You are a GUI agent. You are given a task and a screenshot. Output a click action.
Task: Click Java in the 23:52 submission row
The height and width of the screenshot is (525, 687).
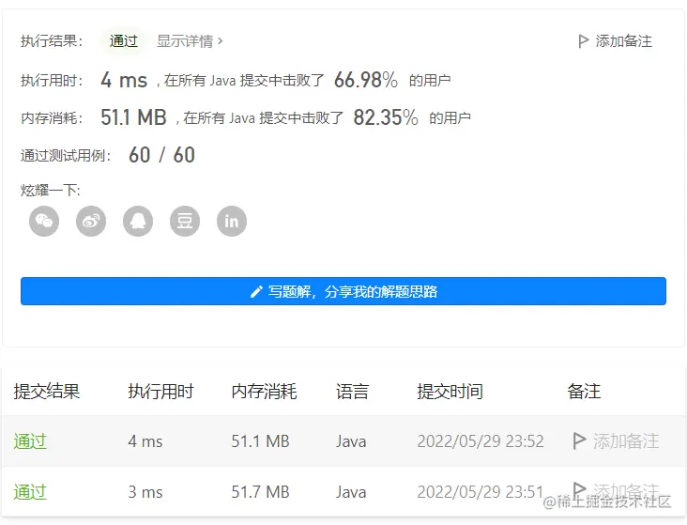(351, 441)
